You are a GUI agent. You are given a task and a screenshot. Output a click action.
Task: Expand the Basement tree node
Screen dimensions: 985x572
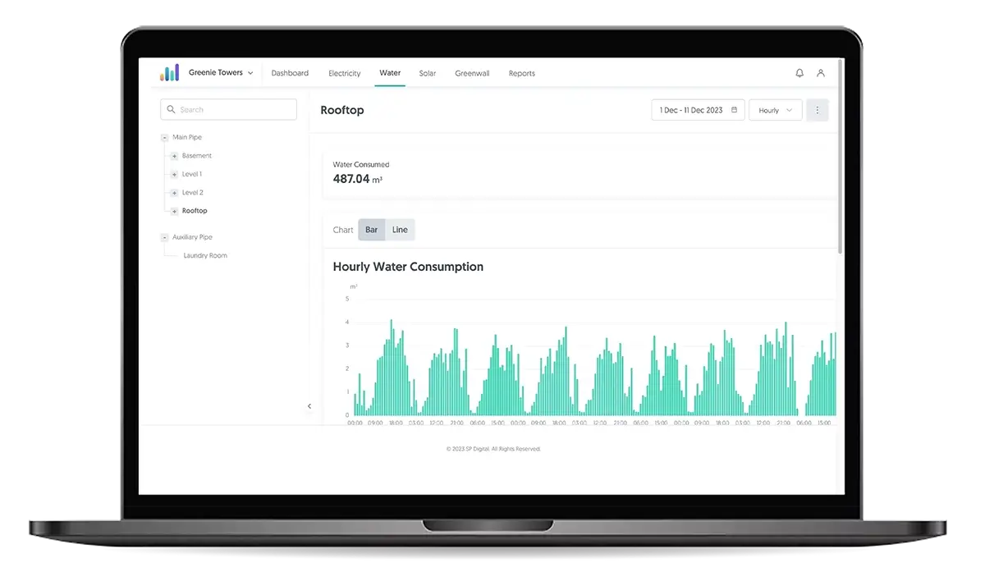(173, 155)
